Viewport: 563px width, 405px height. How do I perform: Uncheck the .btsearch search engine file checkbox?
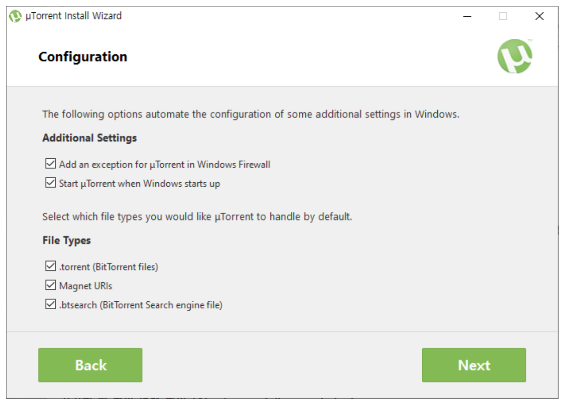click(50, 304)
